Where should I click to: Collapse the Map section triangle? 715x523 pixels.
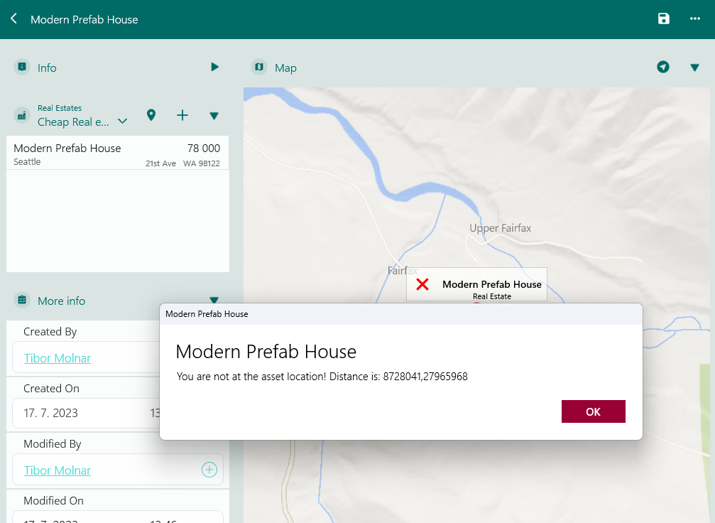[x=695, y=68]
